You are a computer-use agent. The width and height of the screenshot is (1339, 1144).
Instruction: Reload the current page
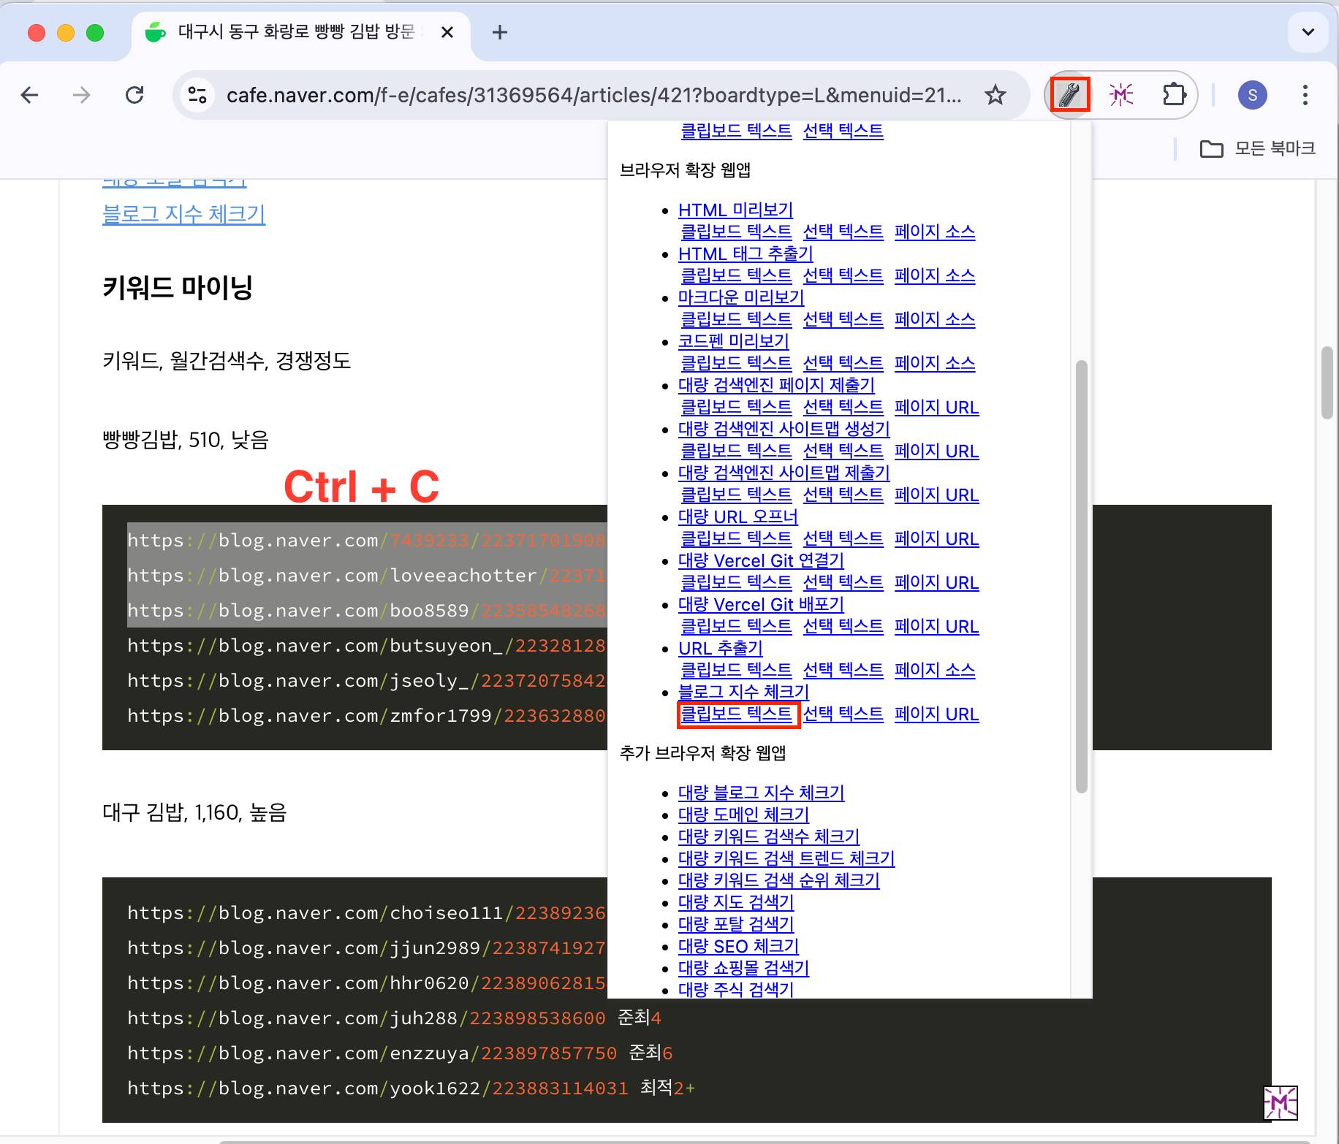[134, 95]
